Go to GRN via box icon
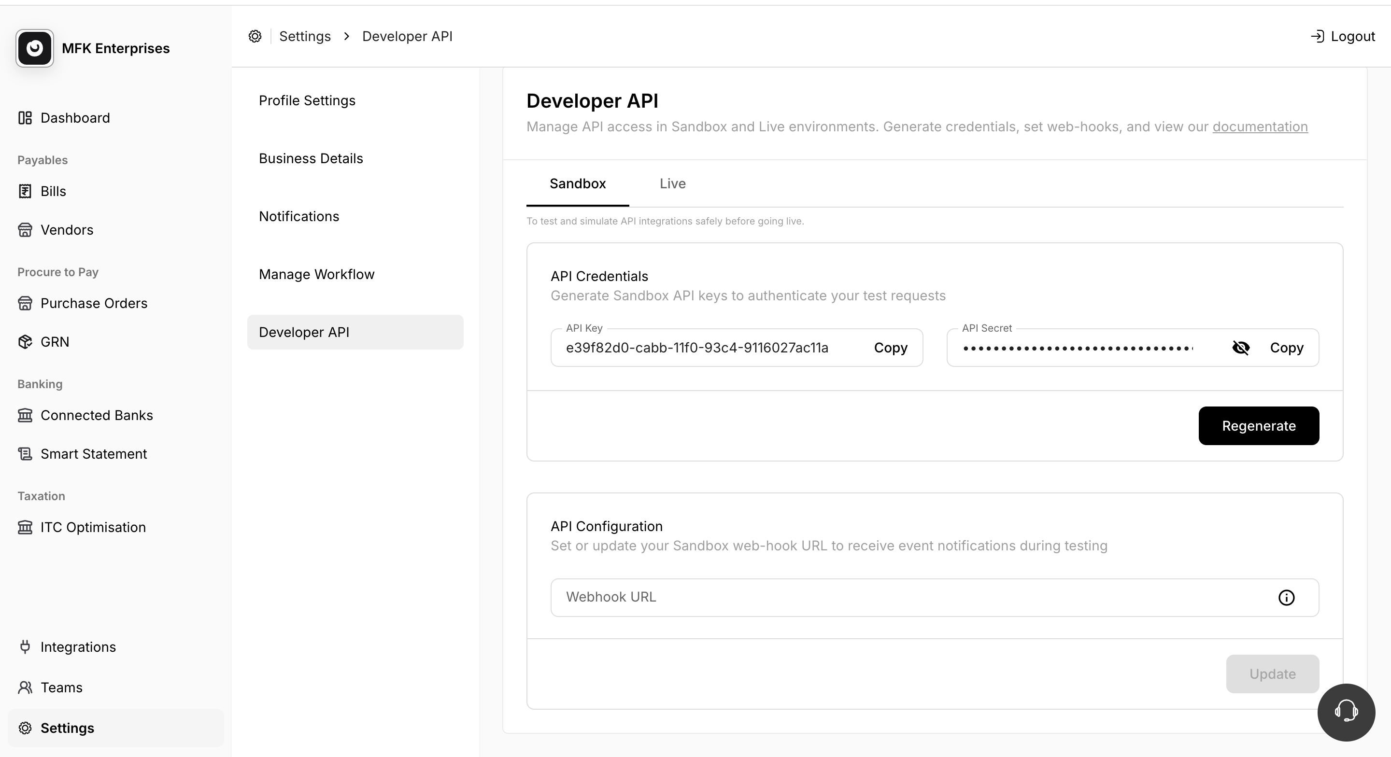 pyautogui.click(x=25, y=342)
